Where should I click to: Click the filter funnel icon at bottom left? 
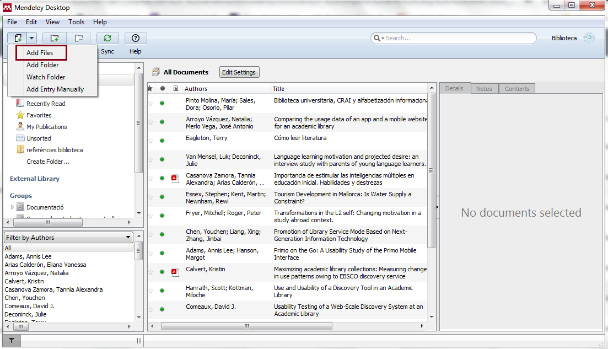[12, 341]
